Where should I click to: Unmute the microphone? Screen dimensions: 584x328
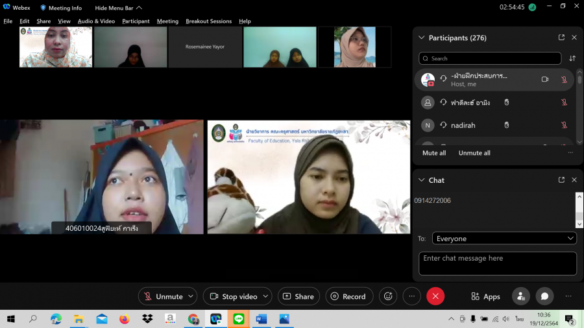(163, 296)
